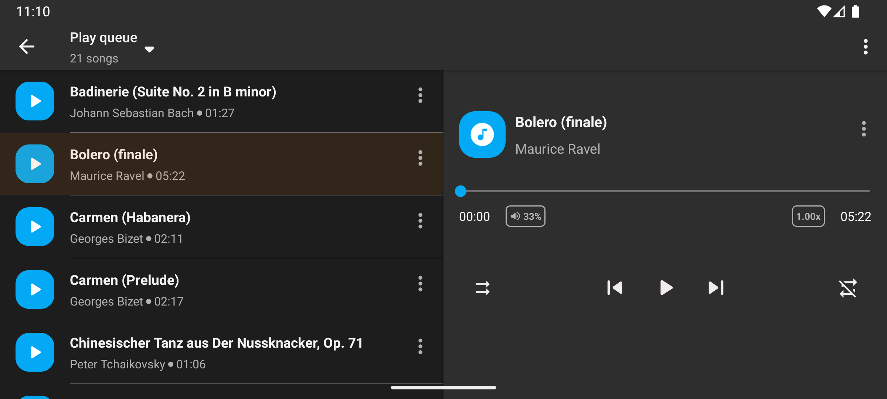Click the playback seek bar
The image size is (887, 399).
click(x=665, y=191)
